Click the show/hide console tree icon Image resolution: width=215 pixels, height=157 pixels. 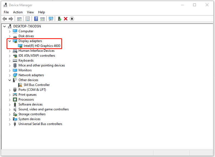pos(19,19)
